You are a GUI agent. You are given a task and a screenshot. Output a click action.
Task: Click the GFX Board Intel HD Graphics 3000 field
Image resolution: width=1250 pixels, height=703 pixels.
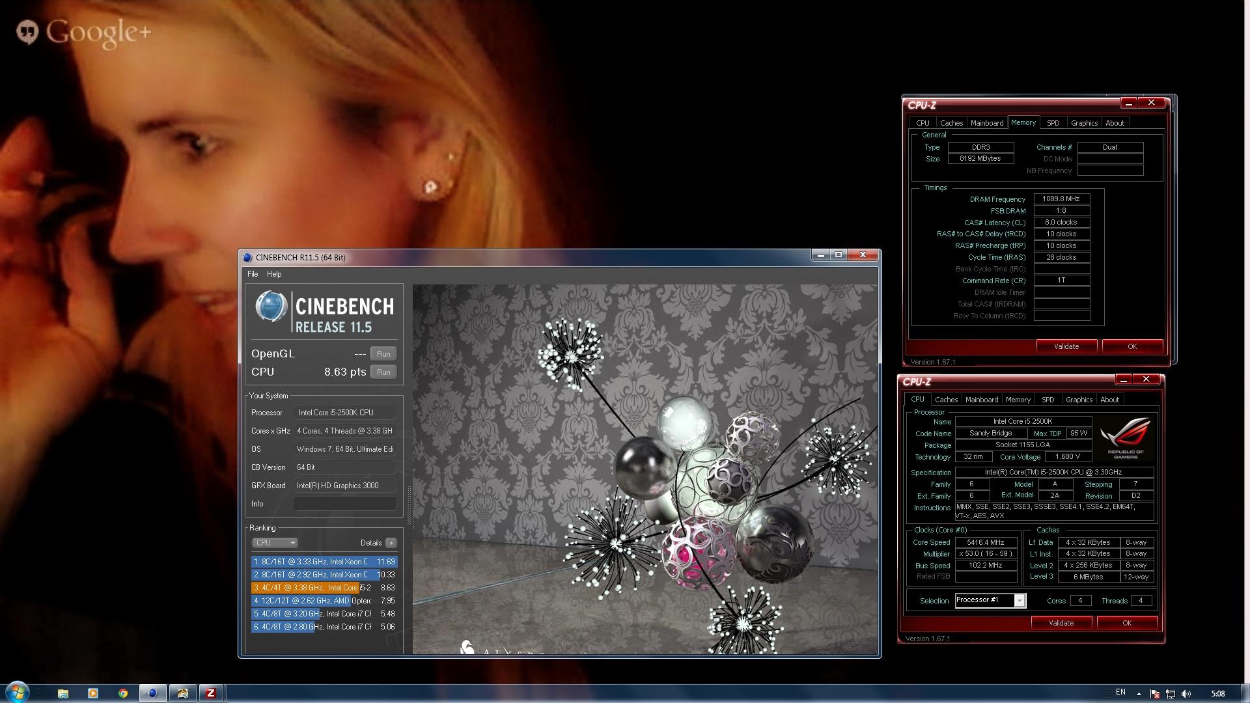pos(345,486)
